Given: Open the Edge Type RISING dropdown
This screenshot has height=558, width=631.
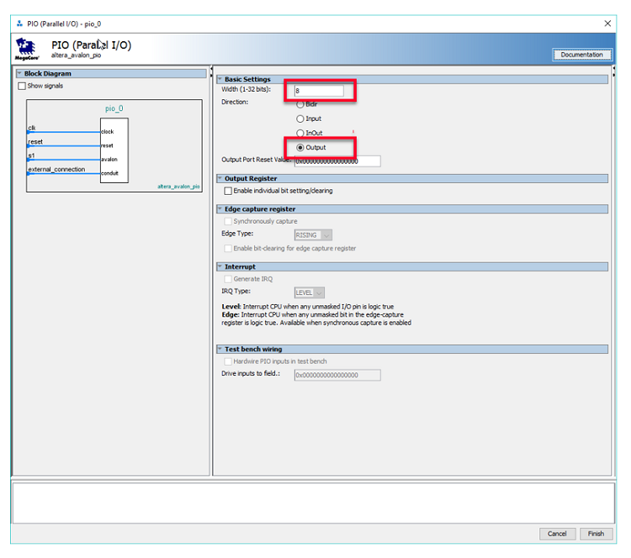Looking at the screenshot, I should point(313,235).
